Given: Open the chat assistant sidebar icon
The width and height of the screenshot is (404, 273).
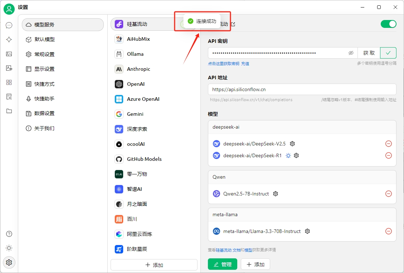Looking at the screenshot, I should pyautogui.click(x=9, y=25).
